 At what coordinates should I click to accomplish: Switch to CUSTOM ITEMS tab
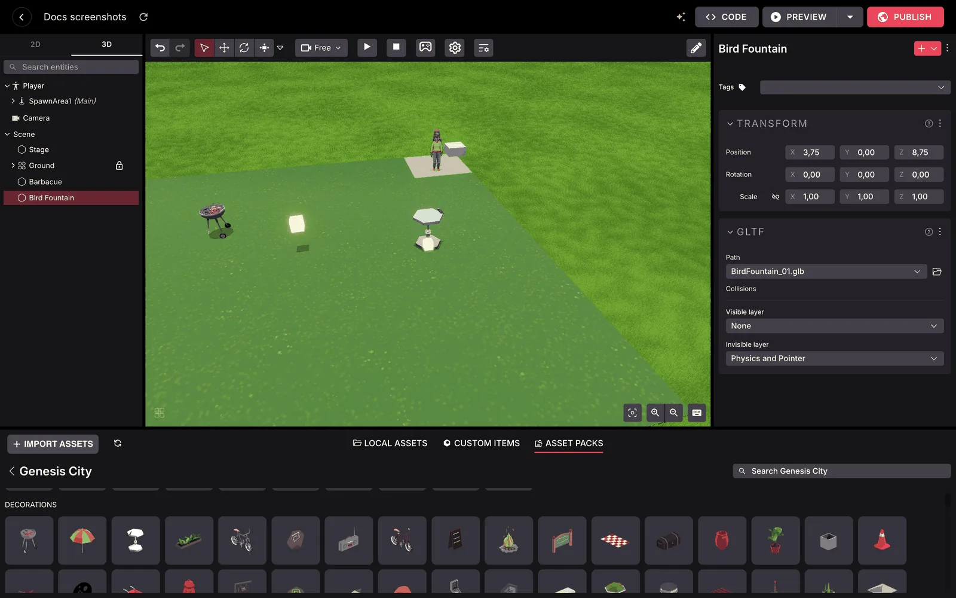(482, 443)
